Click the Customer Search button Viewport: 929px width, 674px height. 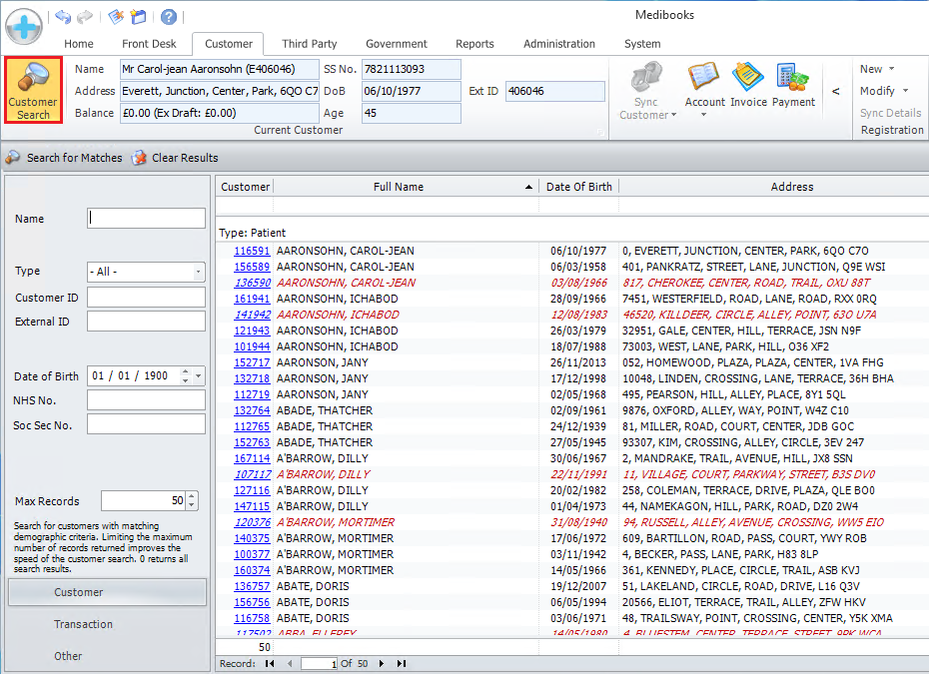coord(33,90)
